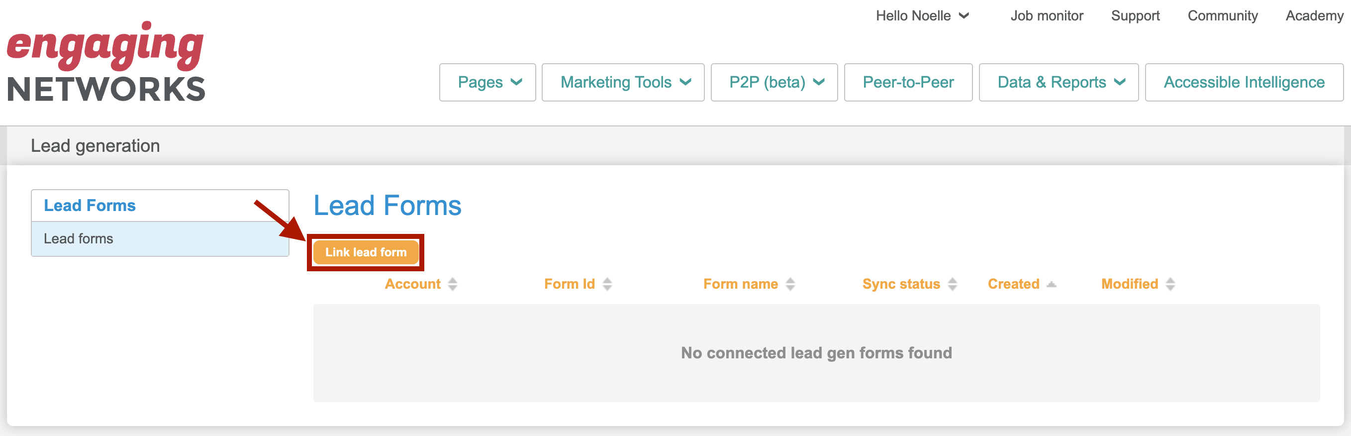Open the Community link
The image size is (1351, 436).
click(1222, 16)
